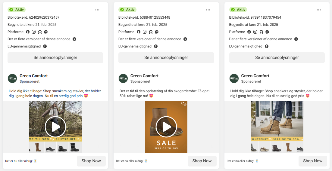Click Audience Network icon in ad 978911837079454
Screen dimensions: 332x171
coord(261,32)
